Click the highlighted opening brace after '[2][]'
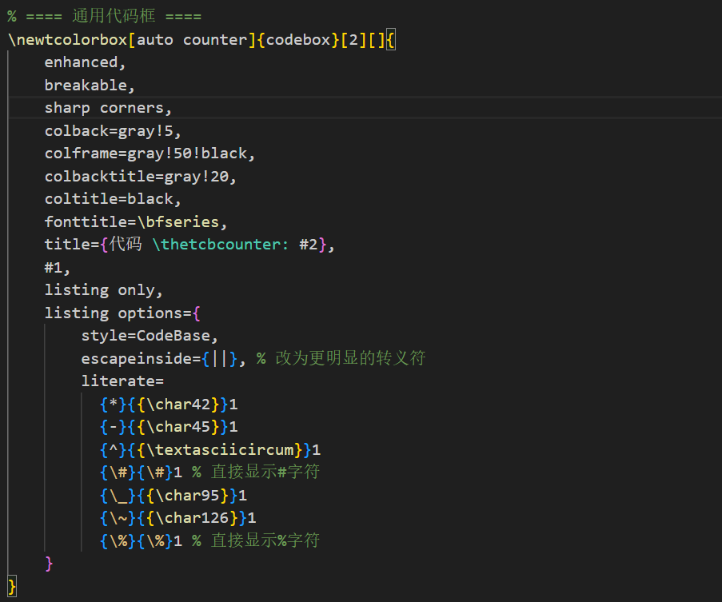Screen dimensions: 722x602 pos(390,40)
